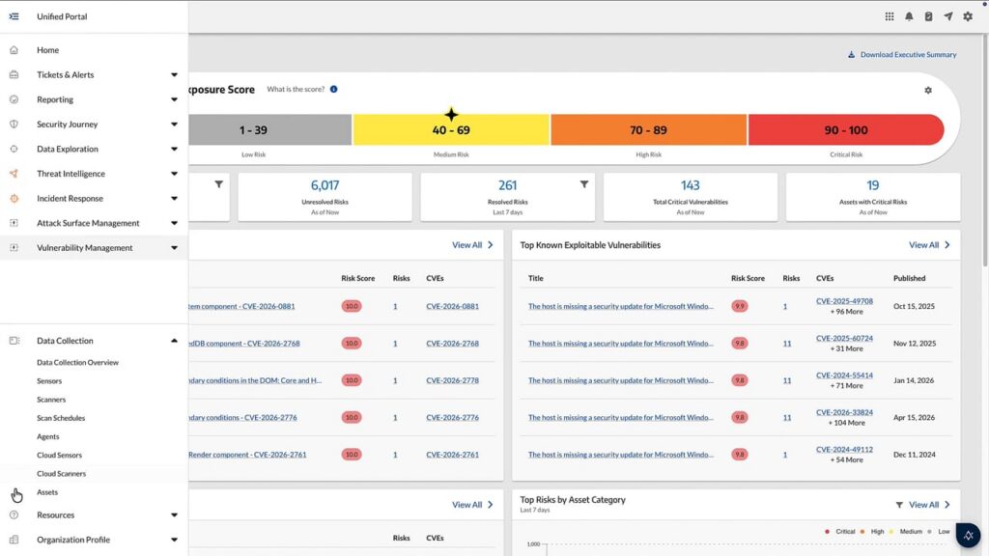Click the 40 - 69 medium risk segment
Image resolution: width=989 pixels, height=556 pixels.
point(451,130)
